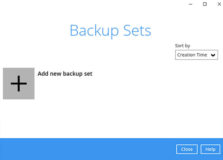The image size is (223, 160).
Task: Click the "Add new backup set" label
Action: pos(65,74)
